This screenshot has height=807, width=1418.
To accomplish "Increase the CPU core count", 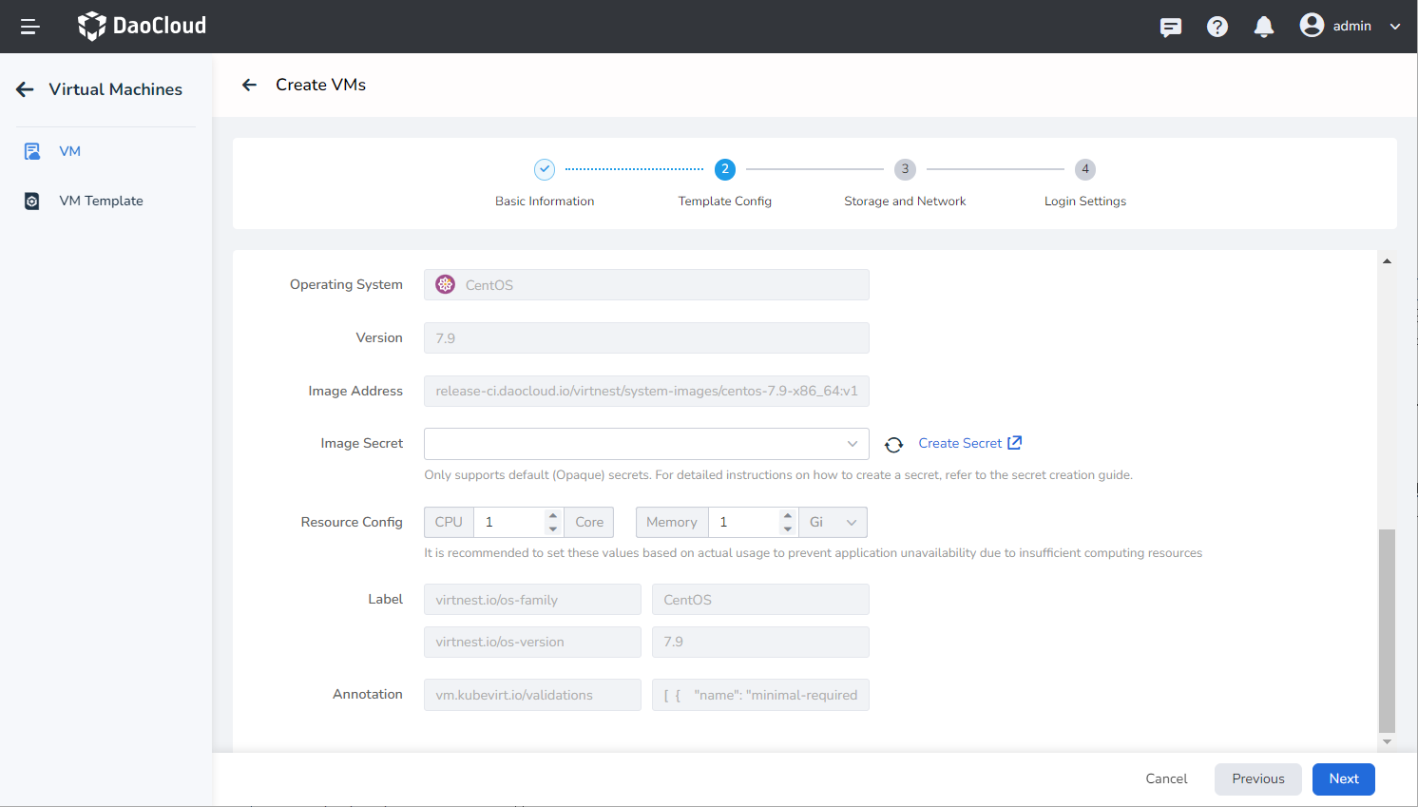I will pyautogui.click(x=553, y=516).
